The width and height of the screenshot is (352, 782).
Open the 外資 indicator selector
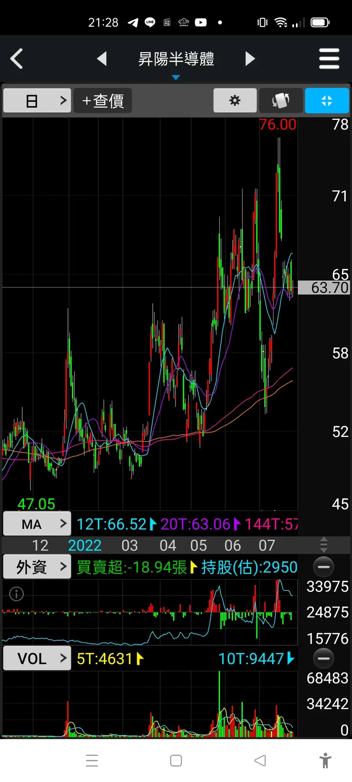click(37, 567)
